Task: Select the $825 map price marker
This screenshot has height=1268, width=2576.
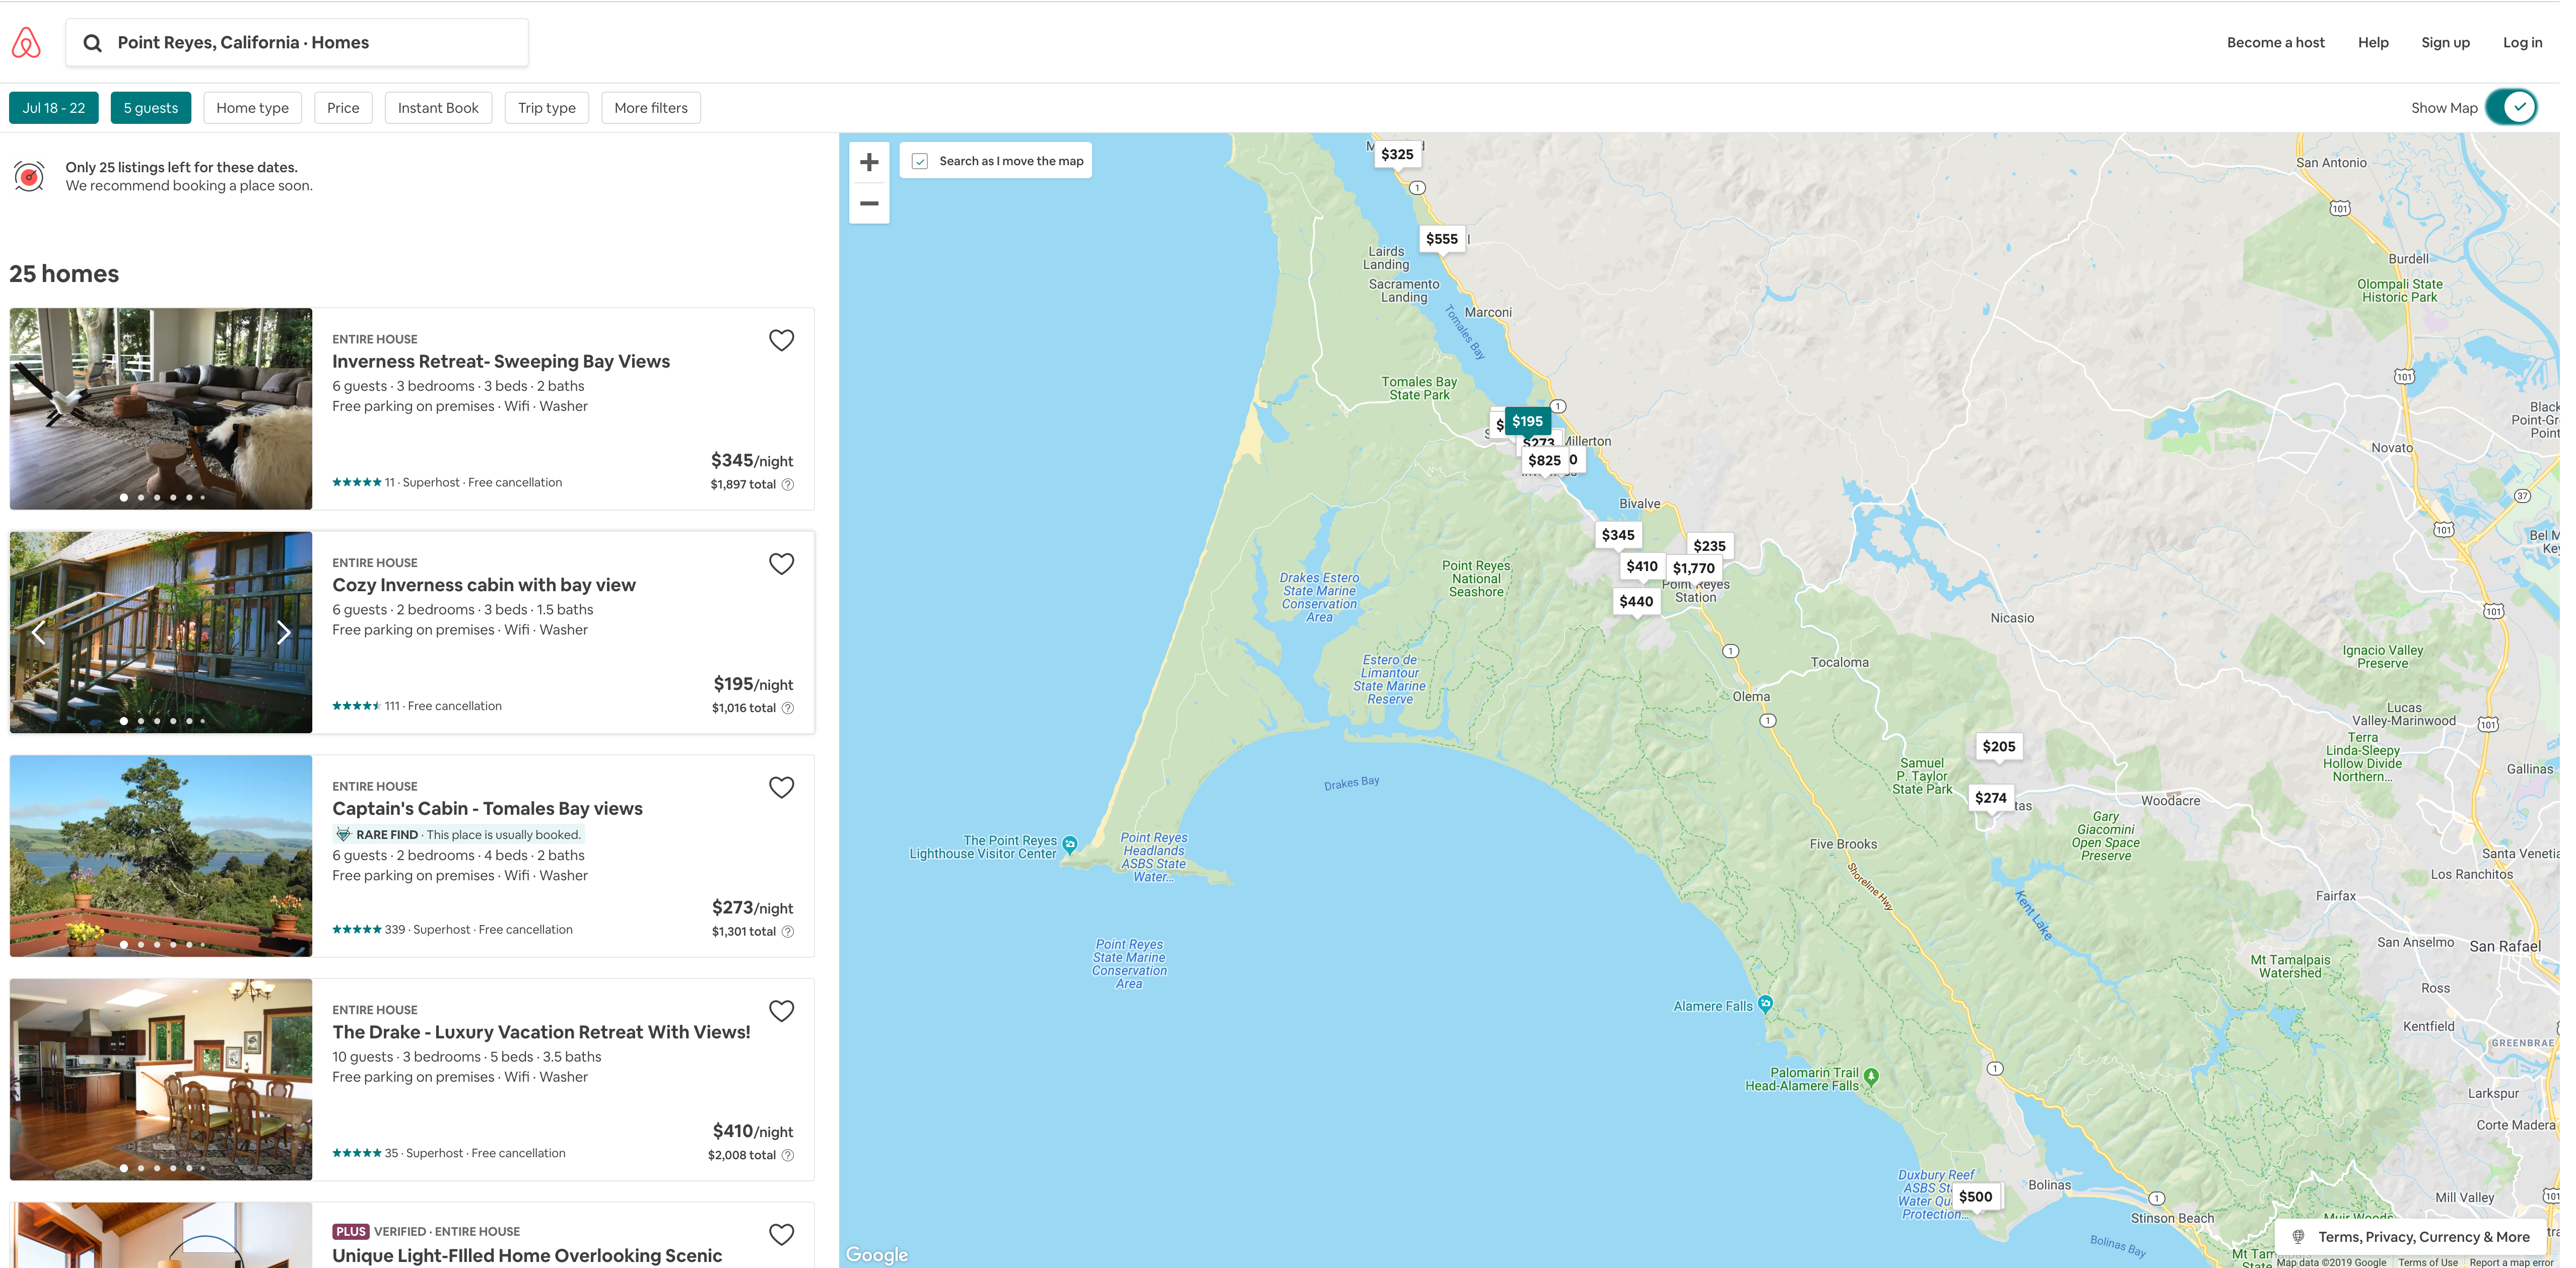Action: point(1544,461)
